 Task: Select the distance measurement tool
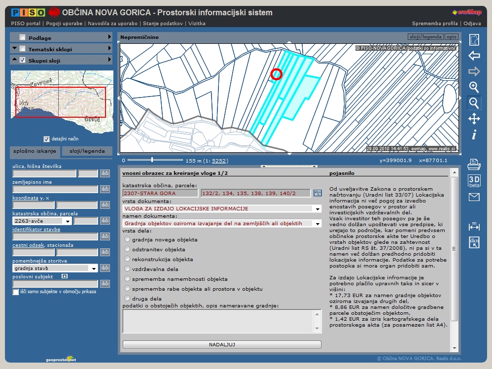click(474, 226)
